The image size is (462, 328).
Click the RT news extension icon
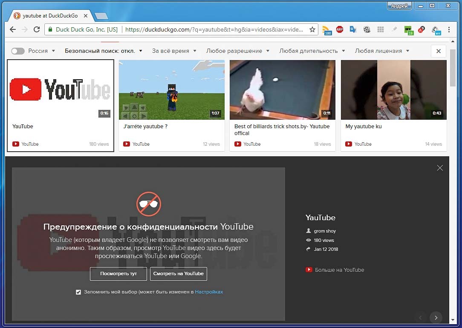[x=409, y=29]
